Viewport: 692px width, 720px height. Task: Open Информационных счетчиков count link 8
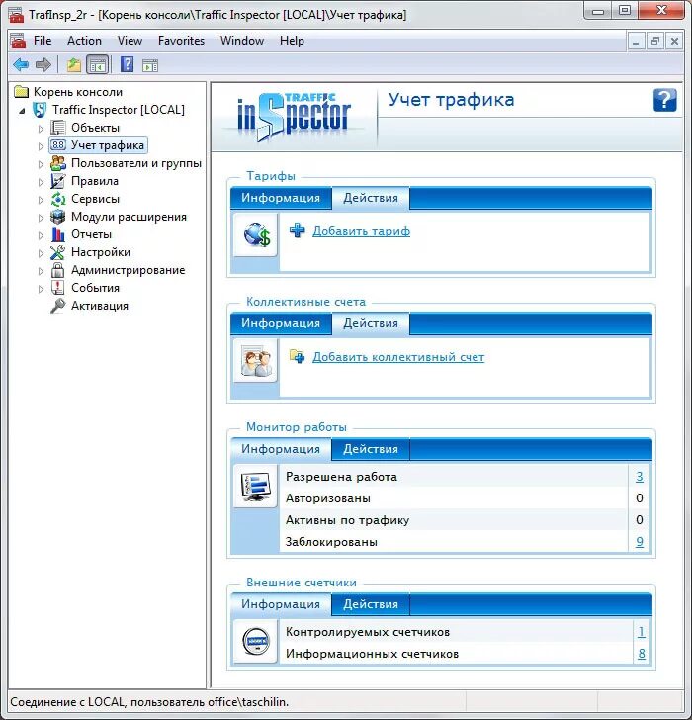pyautogui.click(x=641, y=654)
